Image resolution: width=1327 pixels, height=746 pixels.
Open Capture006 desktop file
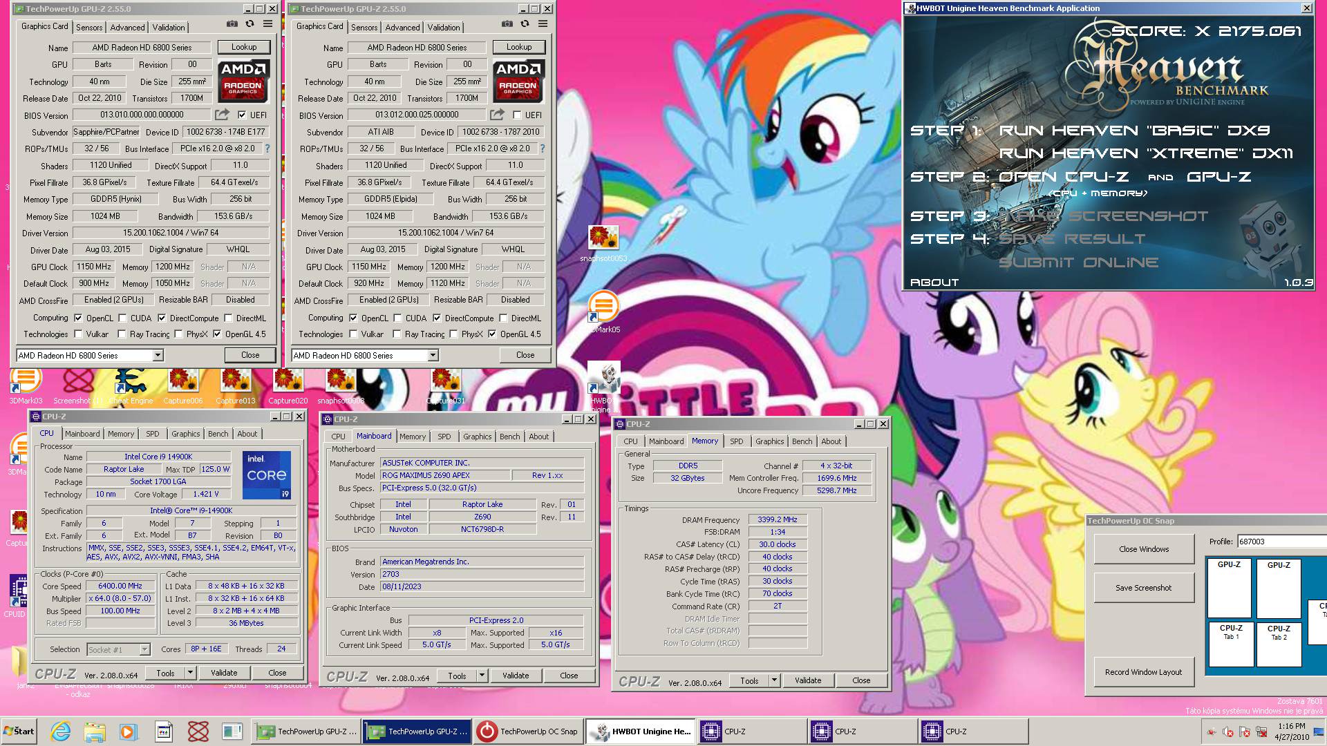click(183, 385)
